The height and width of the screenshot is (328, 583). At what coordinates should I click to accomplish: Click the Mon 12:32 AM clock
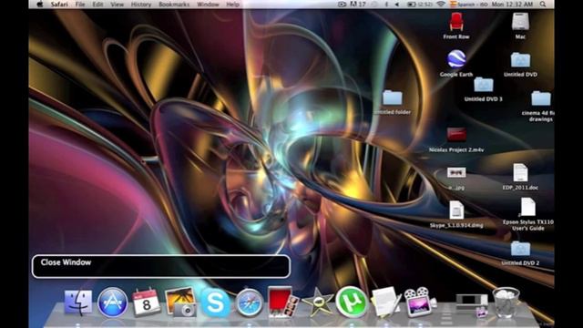512,5
